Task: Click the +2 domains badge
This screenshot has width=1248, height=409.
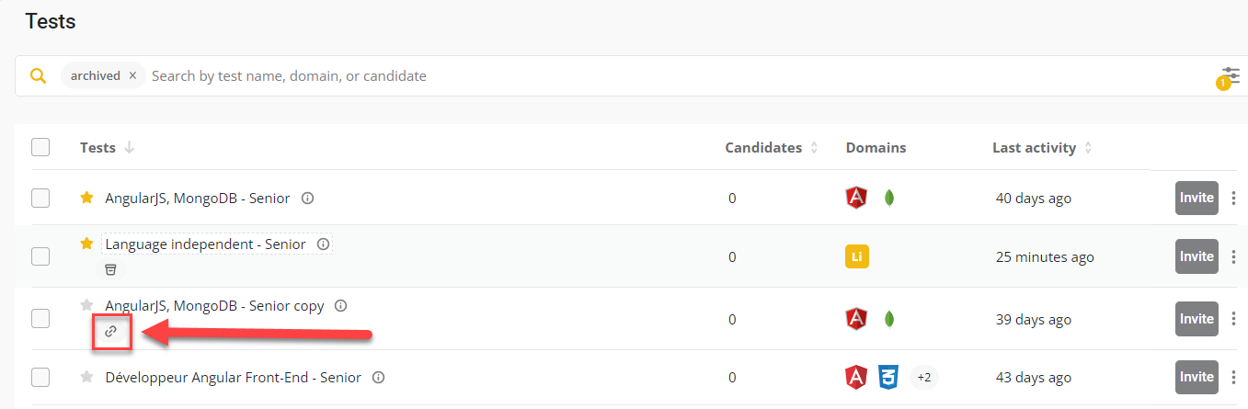Action: 923,377
